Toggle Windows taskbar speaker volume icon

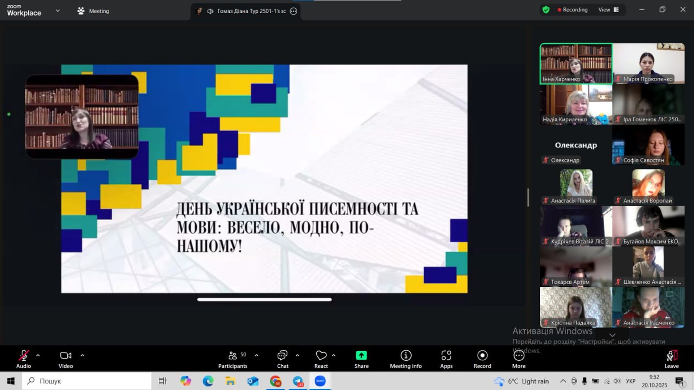tap(617, 381)
